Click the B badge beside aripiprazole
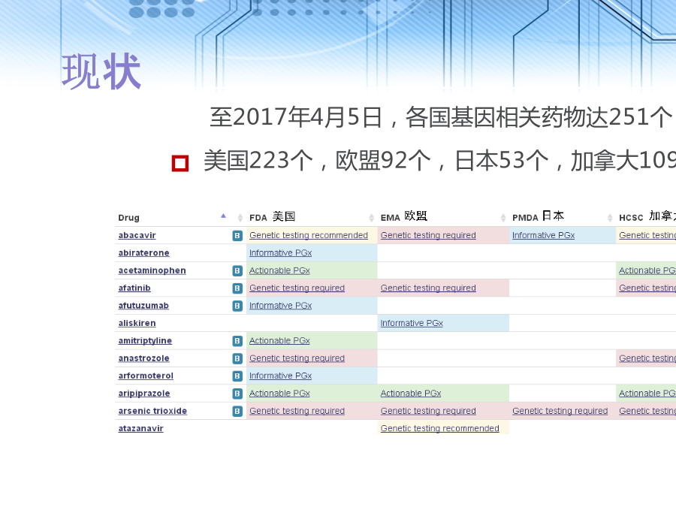 point(237,394)
